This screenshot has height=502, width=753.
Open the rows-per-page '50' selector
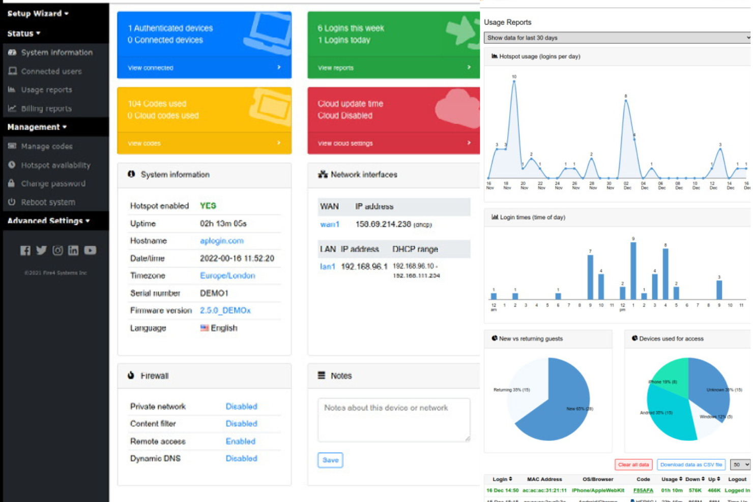739,464
